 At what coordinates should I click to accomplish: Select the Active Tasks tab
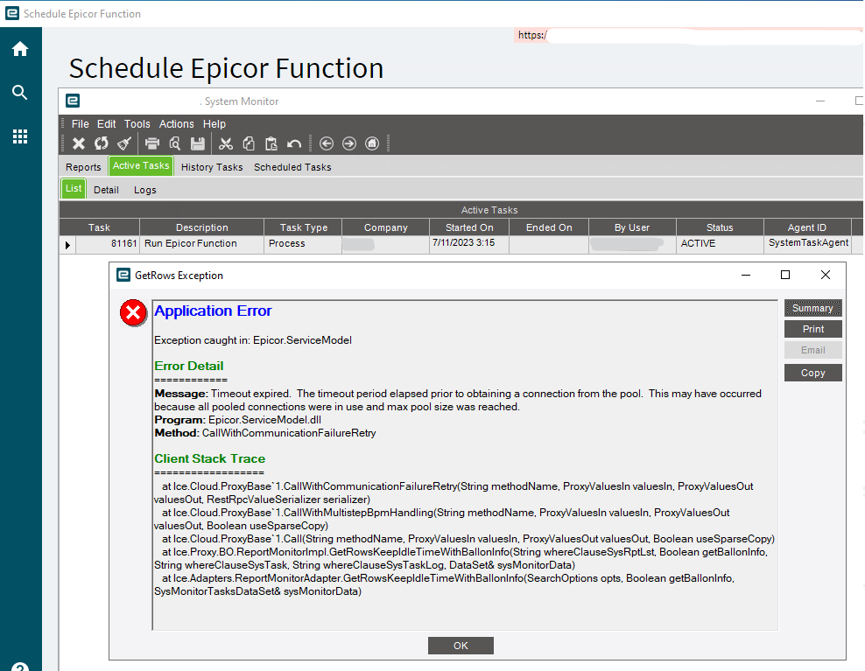[141, 166]
